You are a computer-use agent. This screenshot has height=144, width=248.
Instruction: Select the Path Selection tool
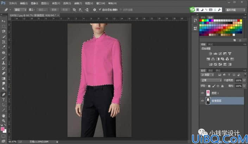(4, 105)
